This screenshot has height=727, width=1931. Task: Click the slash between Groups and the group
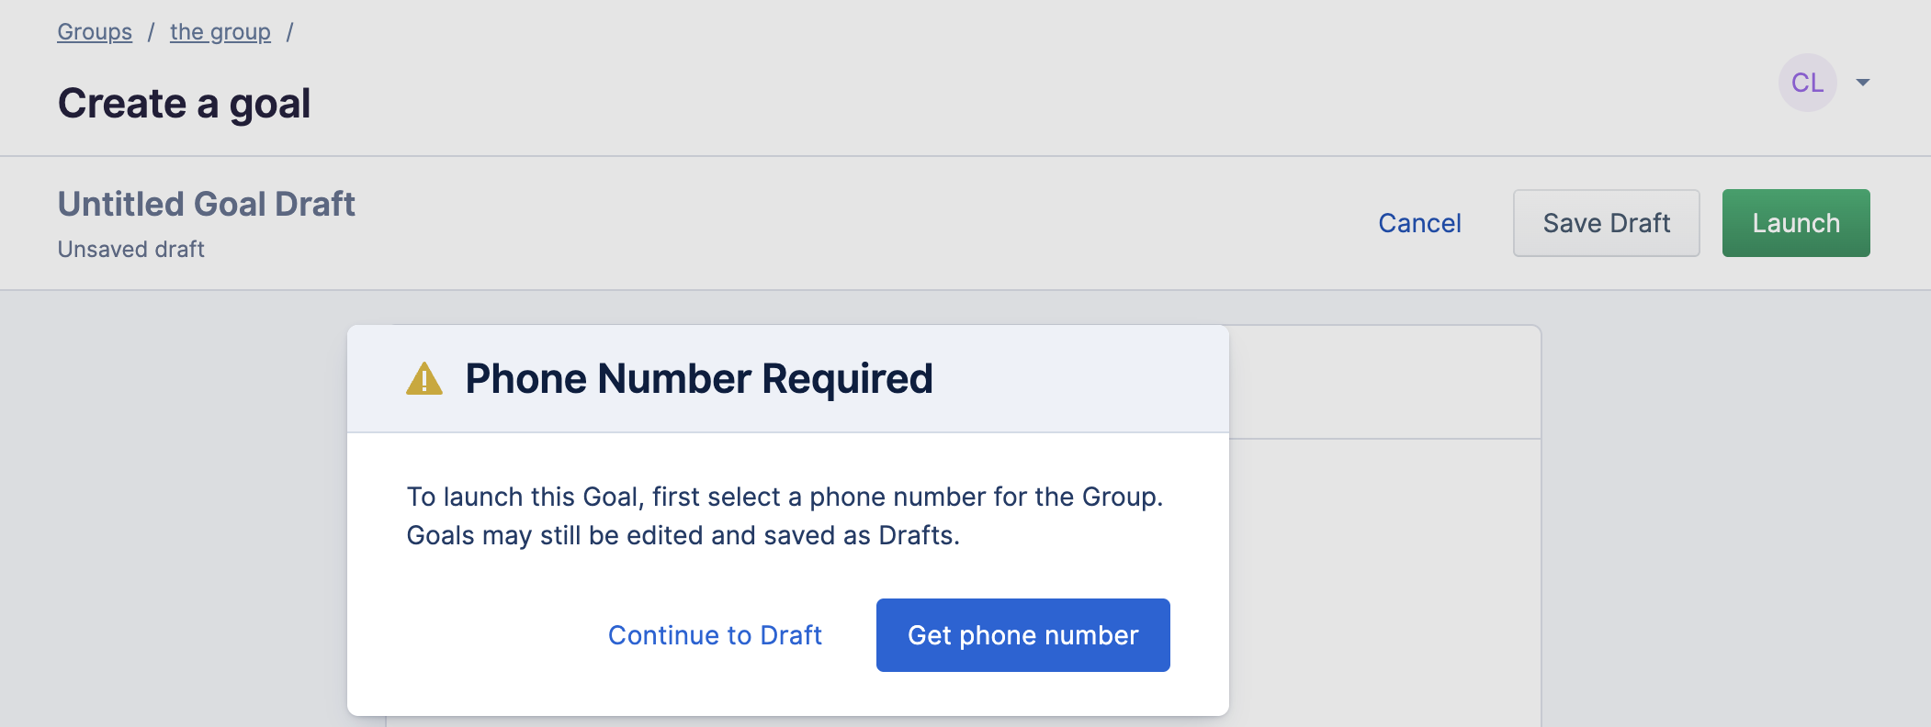coord(151,32)
